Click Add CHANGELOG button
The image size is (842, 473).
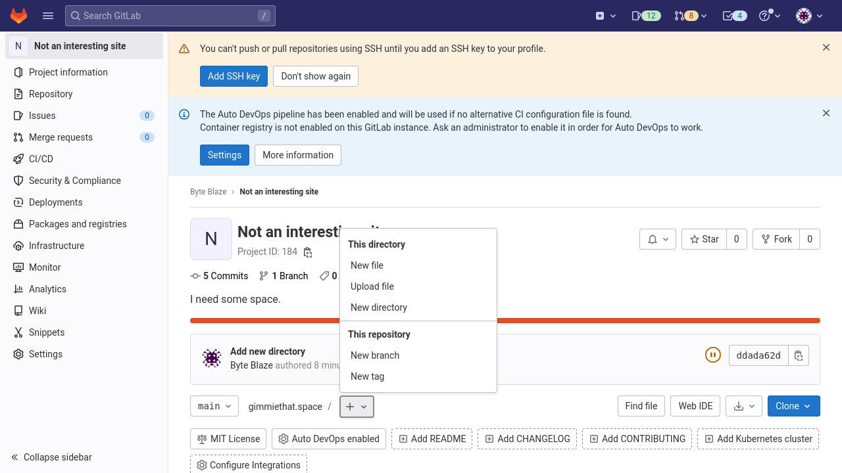click(x=528, y=439)
